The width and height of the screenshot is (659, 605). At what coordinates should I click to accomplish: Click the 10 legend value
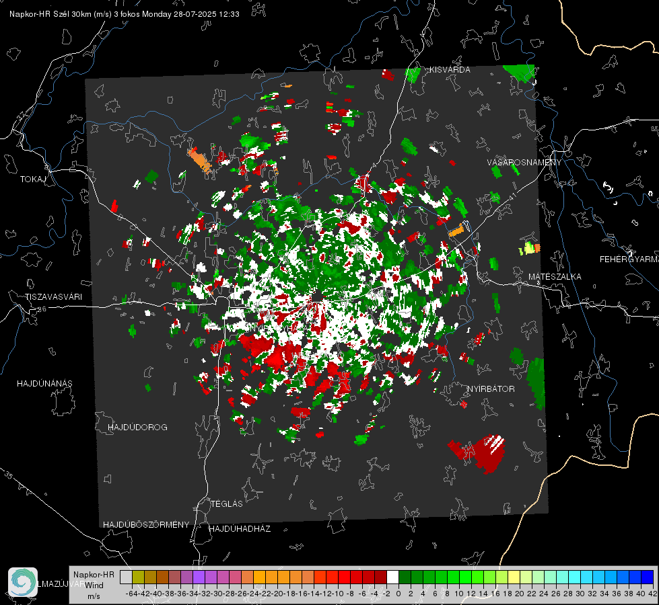459,594
